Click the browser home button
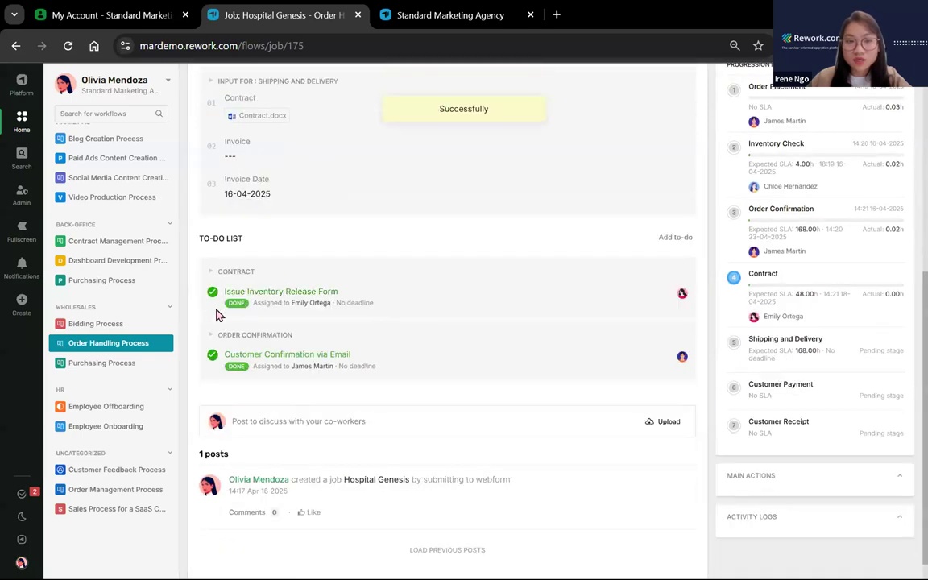Screen dimensions: 928x580 [94, 46]
